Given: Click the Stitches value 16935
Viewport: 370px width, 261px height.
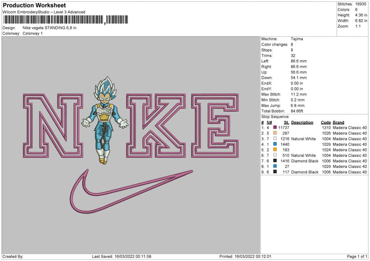Looking at the screenshot, I should [x=361, y=4].
